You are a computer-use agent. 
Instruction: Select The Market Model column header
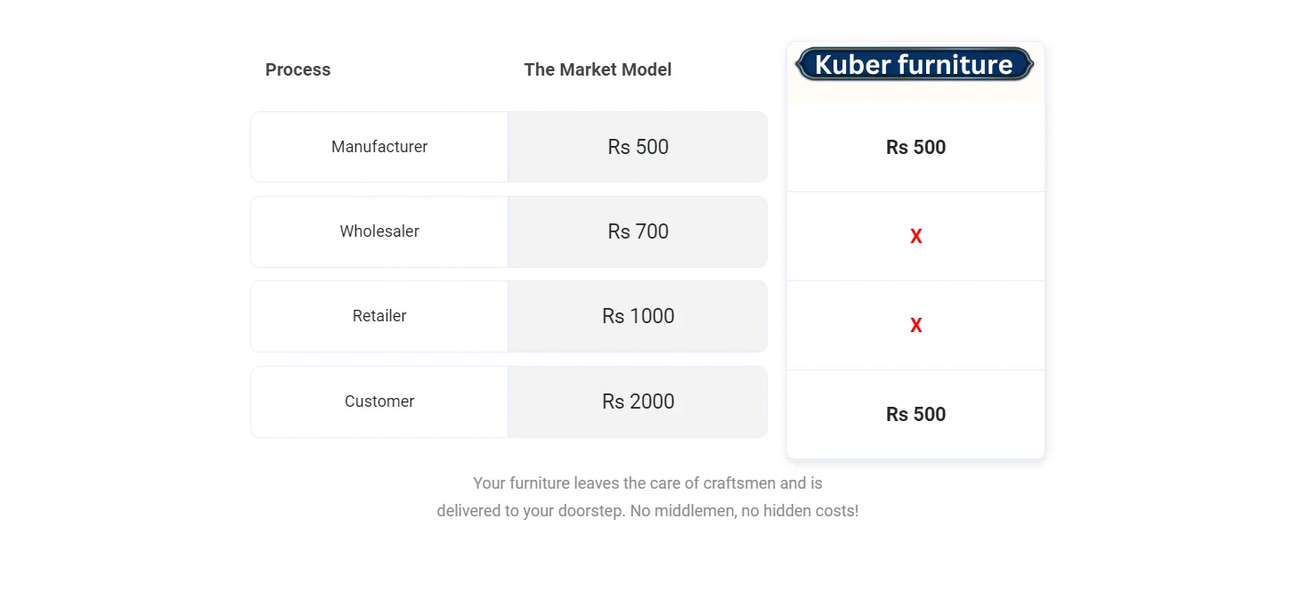598,69
